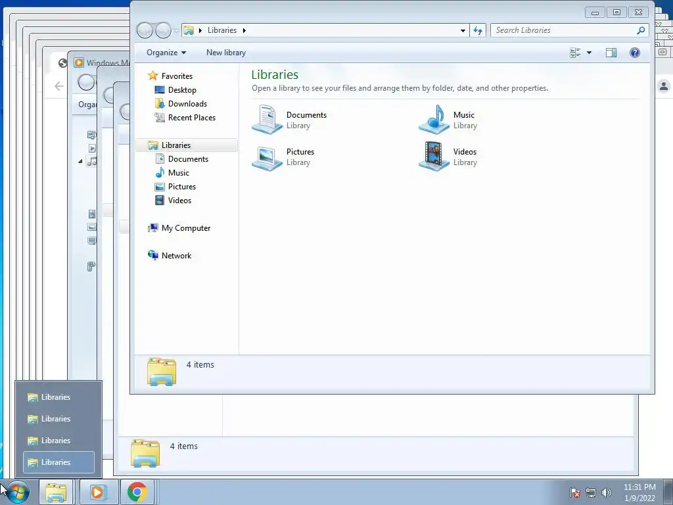Click the Forward navigation button
Image resolution: width=673 pixels, height=505 pixels.
163,30
